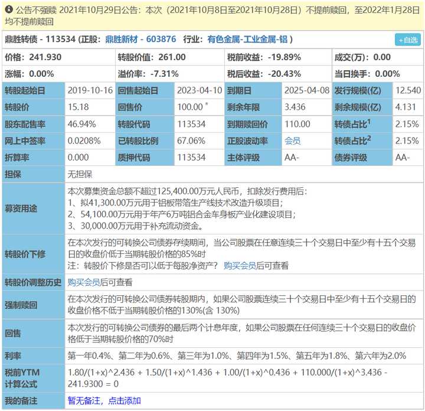
Task: Click the info icon before 公告不强赎
Action: pos(9,9)
